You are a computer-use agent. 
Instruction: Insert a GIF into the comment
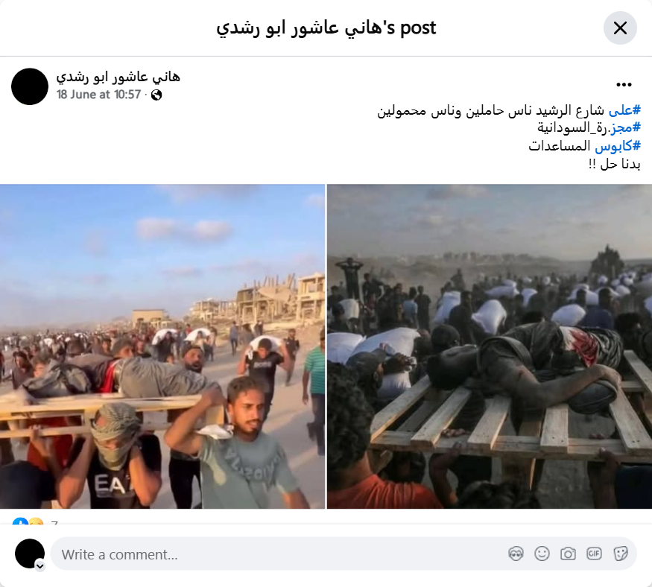(x=594, y=553)
